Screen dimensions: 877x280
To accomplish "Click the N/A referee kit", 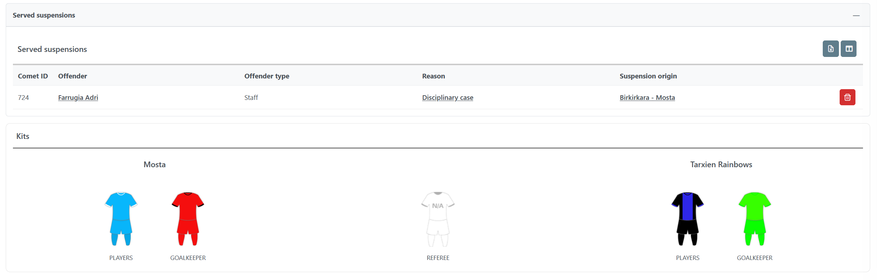I will click(438, 218).
